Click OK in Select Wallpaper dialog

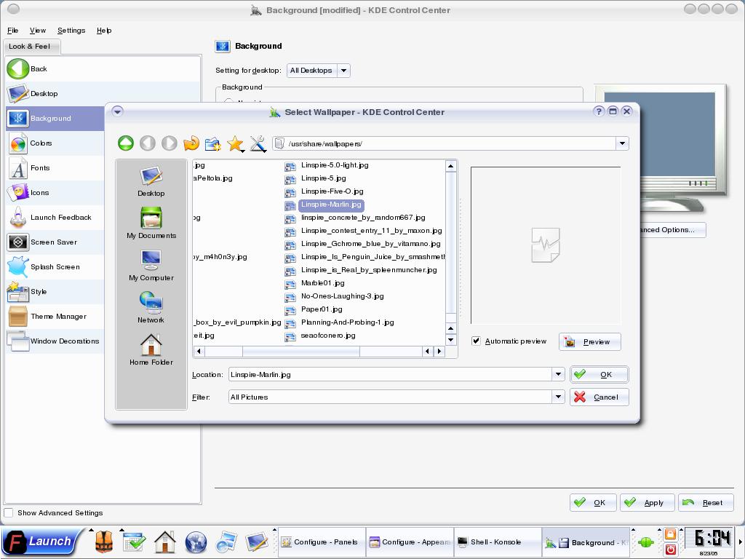pos(599,375)
